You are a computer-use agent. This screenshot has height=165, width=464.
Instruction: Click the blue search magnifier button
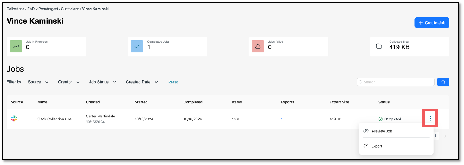443,82
